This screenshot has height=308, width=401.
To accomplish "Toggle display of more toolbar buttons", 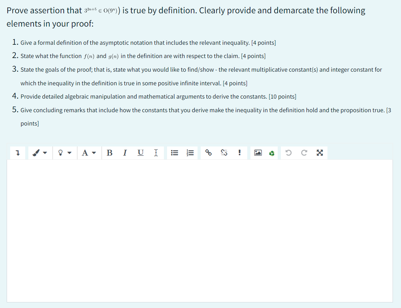I will [x=17, y=153].
